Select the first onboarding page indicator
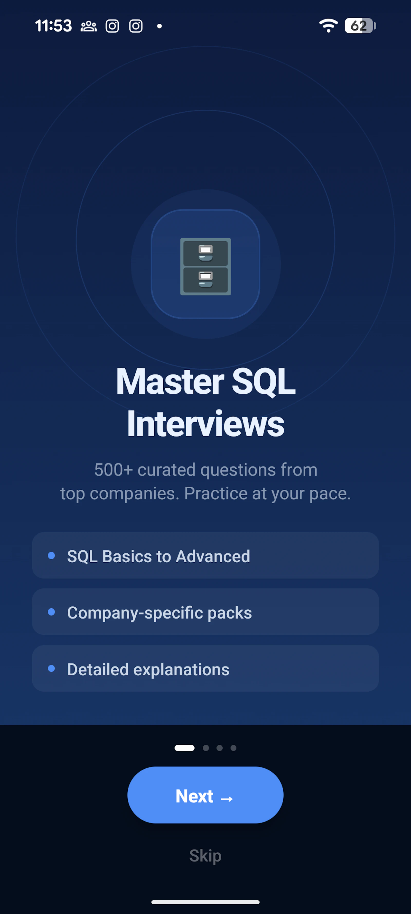Image resolution: width=411 pixels, height=914 pixels. [x=184, y=748]
